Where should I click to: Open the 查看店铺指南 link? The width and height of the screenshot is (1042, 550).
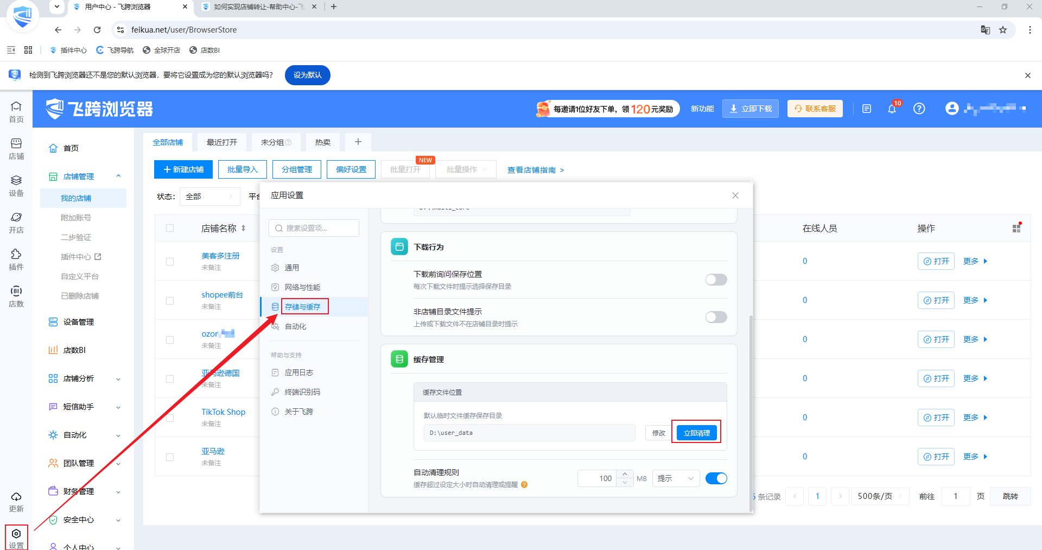point(535,170)
